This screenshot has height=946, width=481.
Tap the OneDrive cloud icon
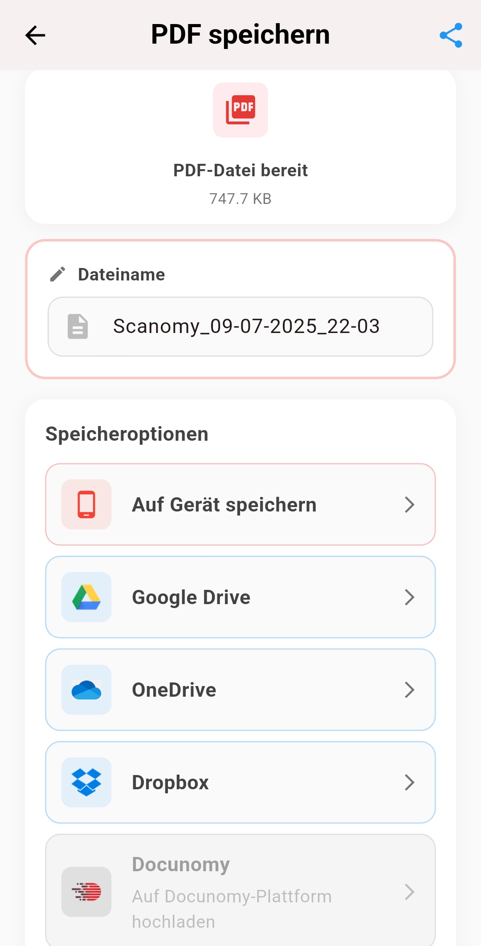86,690
